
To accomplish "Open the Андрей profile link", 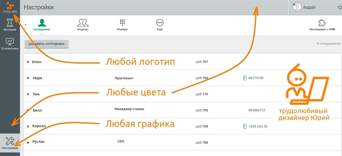I will click(x=309, y=7).
